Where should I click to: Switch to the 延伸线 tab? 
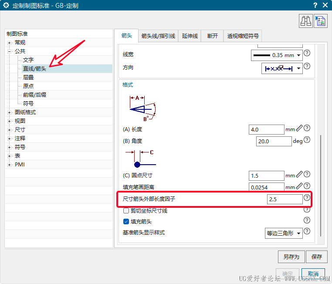[190, 36]
